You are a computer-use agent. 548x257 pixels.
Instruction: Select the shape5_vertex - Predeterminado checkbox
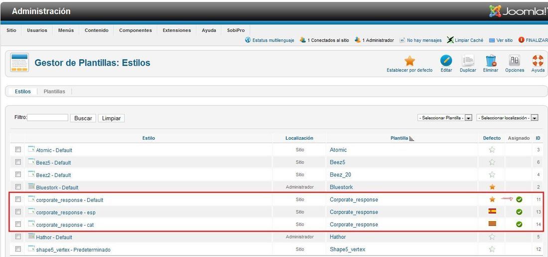pyautogui.click(x=18, y=250)
